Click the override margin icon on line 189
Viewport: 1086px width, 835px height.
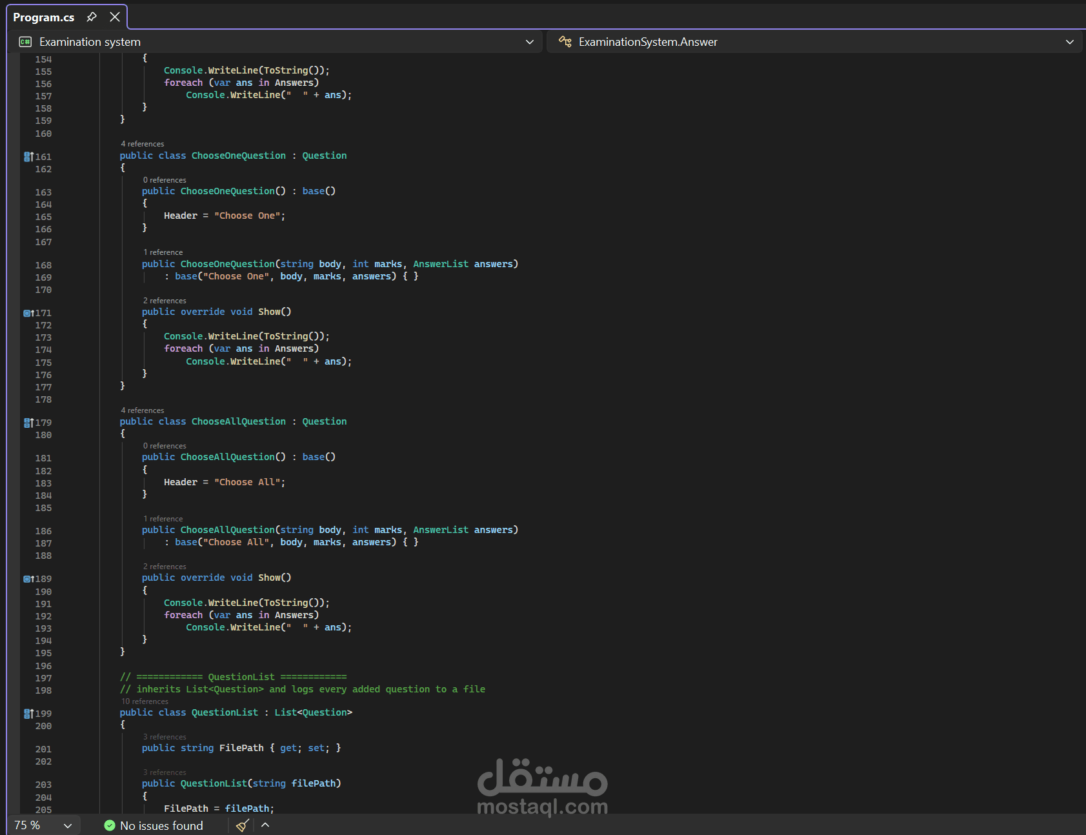click(28, 579)
